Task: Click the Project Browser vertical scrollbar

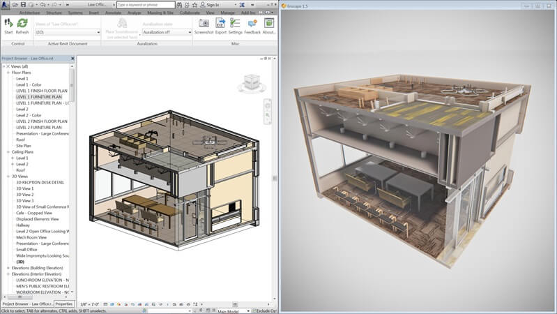Action: point(72,84)
